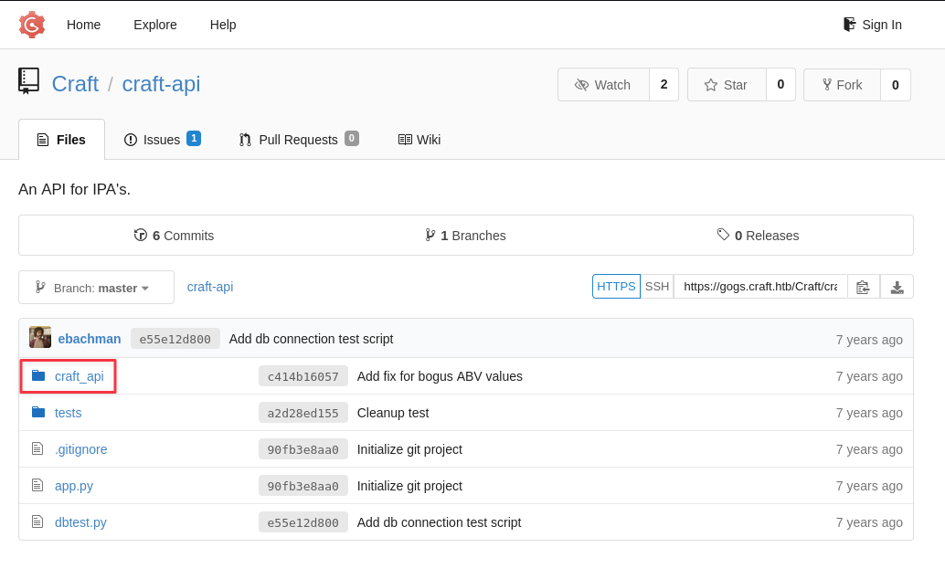Click the Issues count badge showing 1
945x579 pixels.
[194, 138]
